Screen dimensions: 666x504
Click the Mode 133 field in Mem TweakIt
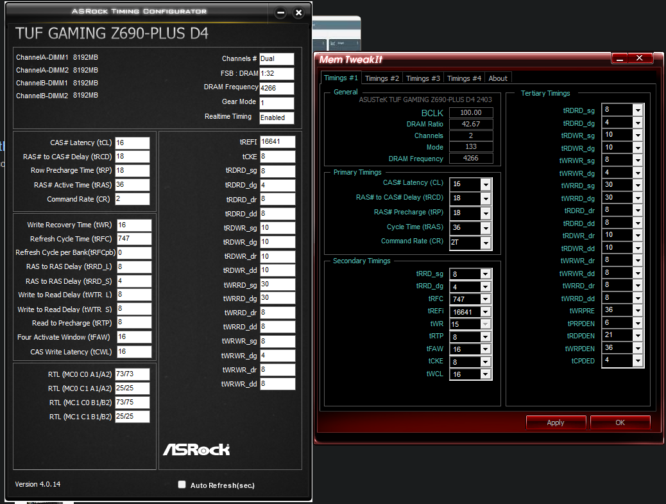[471, 146]
